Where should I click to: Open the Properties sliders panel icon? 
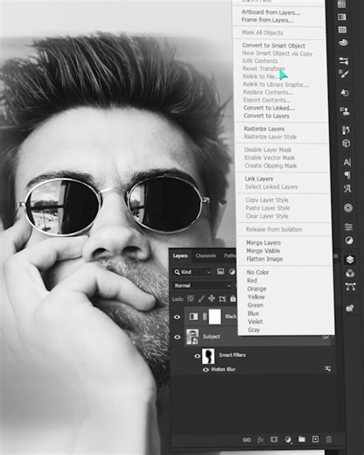348,227
